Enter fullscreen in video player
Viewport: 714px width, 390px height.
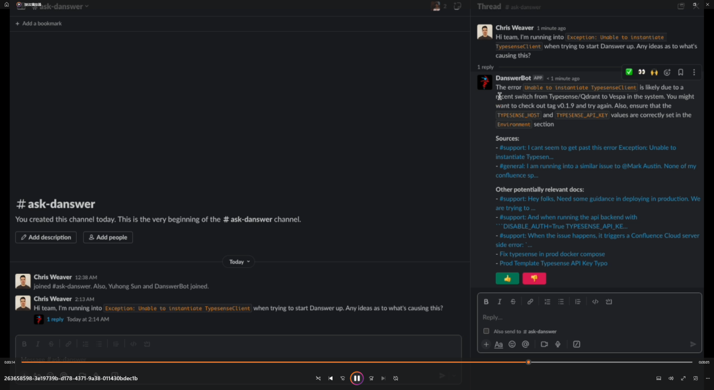[x=683, y=378]
